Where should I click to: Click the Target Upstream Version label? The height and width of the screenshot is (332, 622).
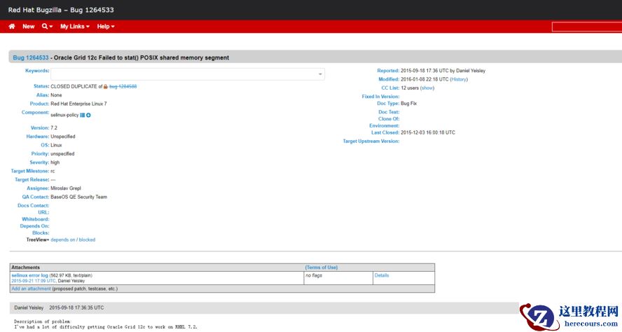click(x=371, y=141)
